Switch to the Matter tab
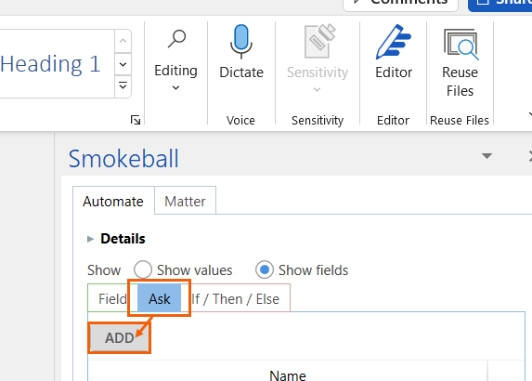The image size is (532, 381). (185, 201)
